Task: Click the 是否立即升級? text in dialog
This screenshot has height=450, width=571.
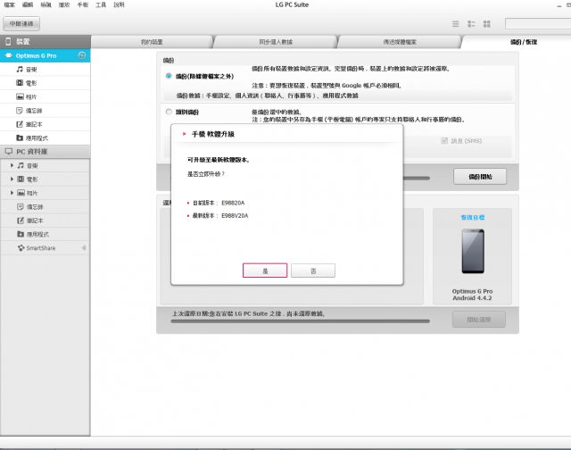Action: (x=206, y=174)
